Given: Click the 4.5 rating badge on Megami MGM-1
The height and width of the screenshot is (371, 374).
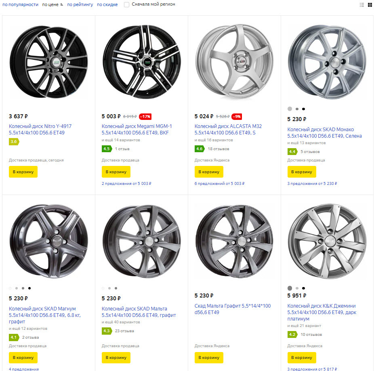Looking at the screenshot, I should click(x=107, y=149).
